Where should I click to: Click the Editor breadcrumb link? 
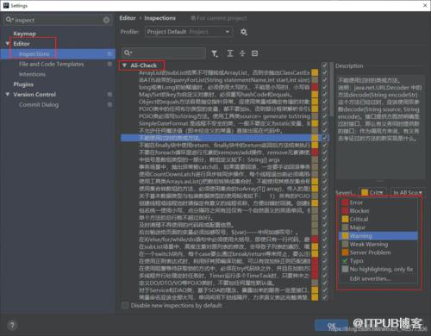tap(128, 18)
